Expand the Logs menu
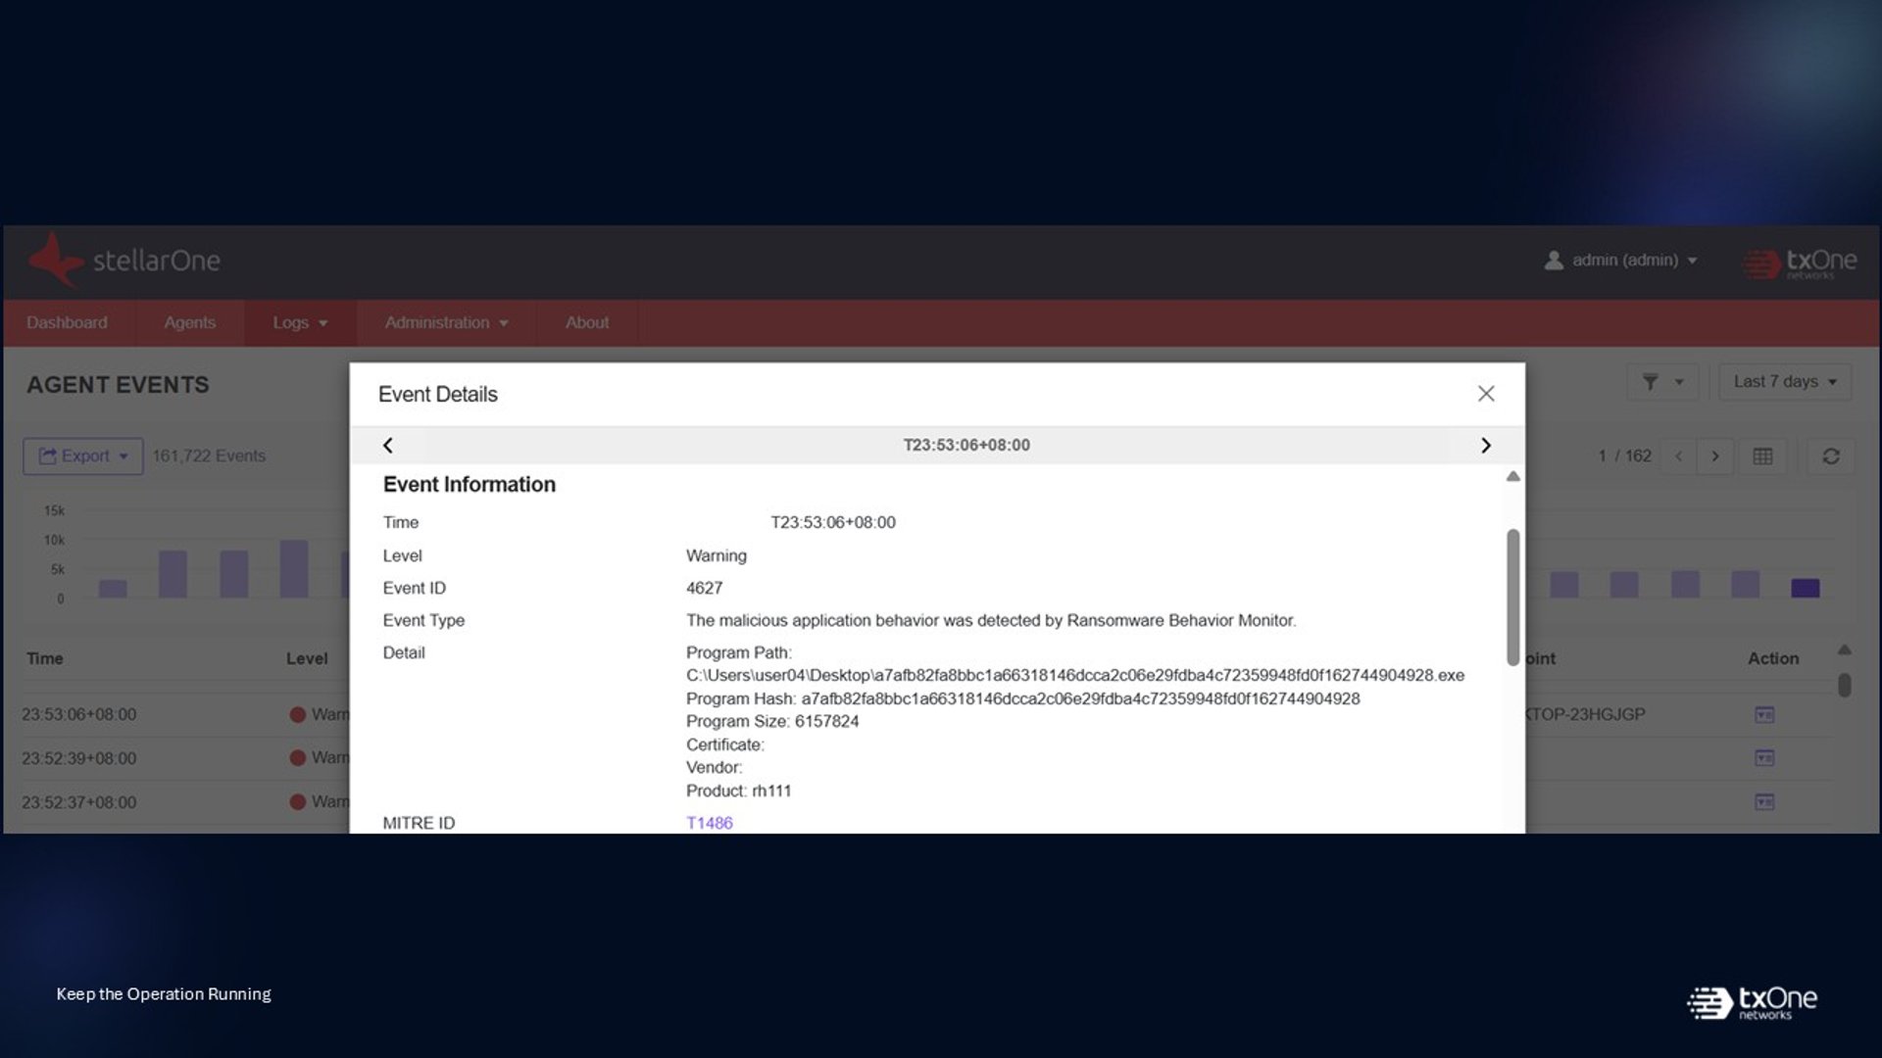 [300, 322]
